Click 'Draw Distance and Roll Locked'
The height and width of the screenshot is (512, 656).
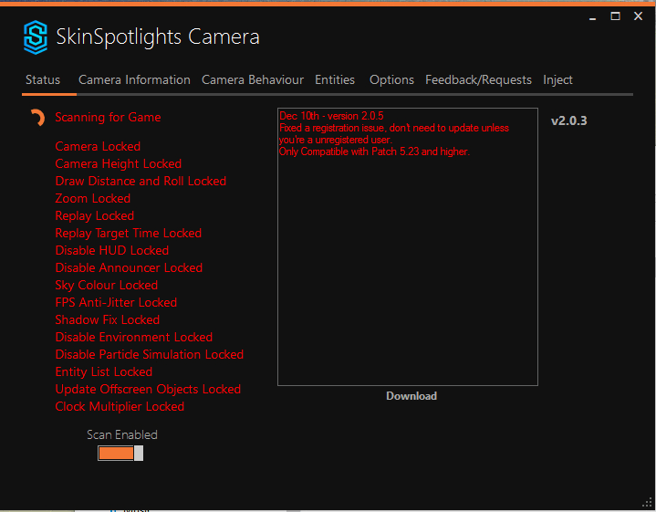coord(141,182)
